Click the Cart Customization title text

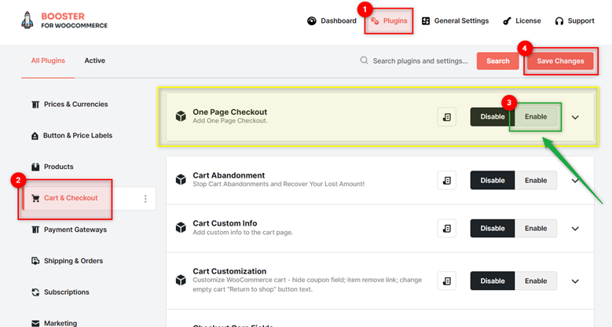(x=229, y=271)
